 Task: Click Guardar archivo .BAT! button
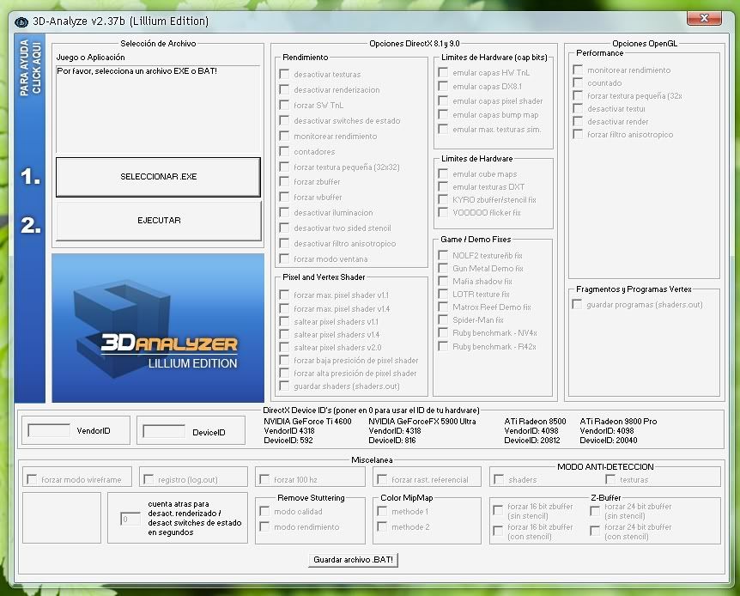[353, 560]
